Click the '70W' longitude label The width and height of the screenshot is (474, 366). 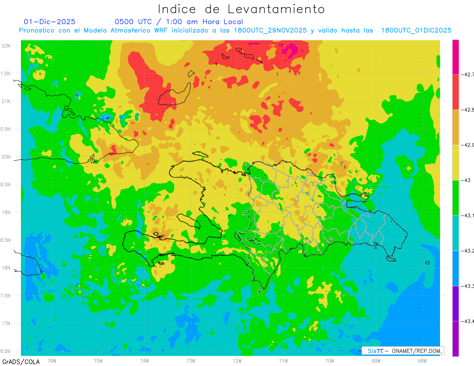330,361
